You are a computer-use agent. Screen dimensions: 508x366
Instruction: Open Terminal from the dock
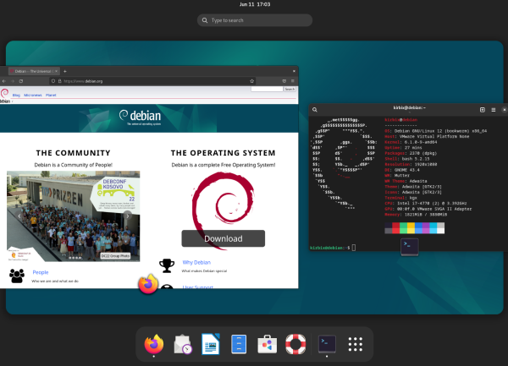(x=327, y=344)
